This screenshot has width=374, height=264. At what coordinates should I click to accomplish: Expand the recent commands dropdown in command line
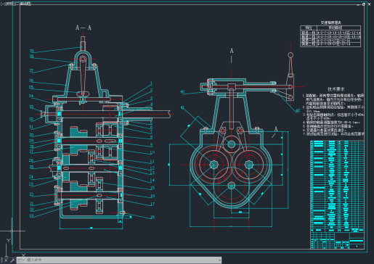(x=21, y=260)
